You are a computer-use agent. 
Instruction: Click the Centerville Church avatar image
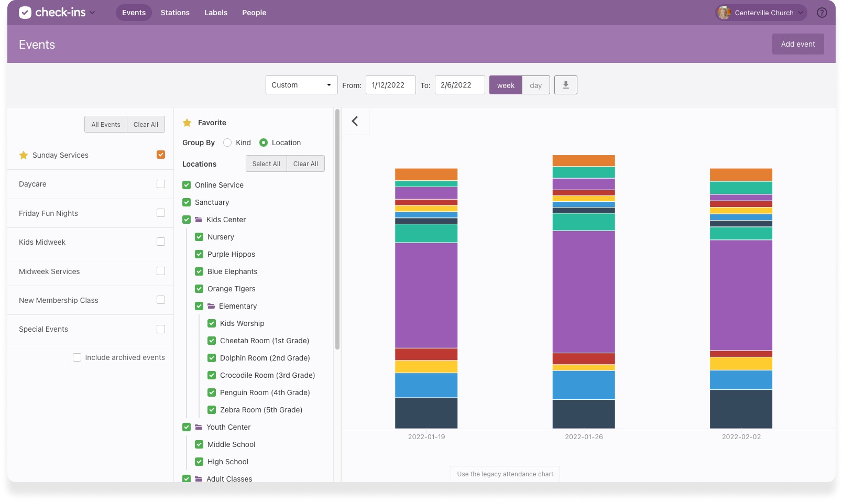725,13
